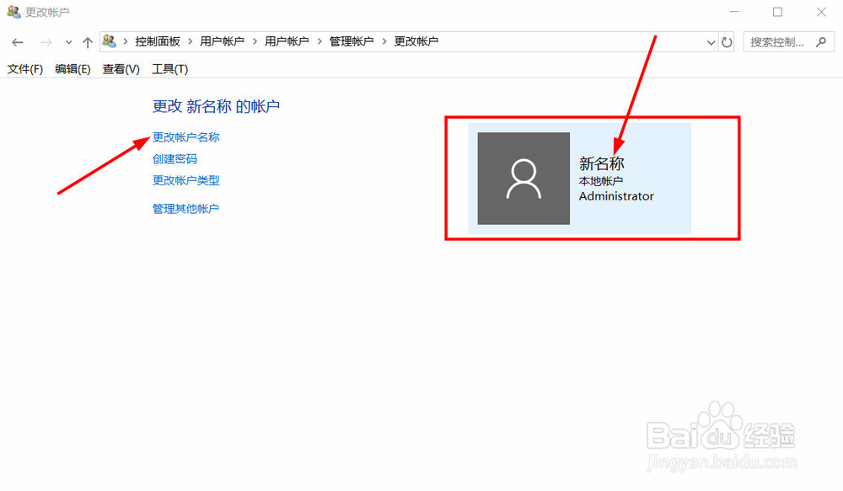Open the 文件(F) menu
843x491 pixels.
click(x=25, y=69)
